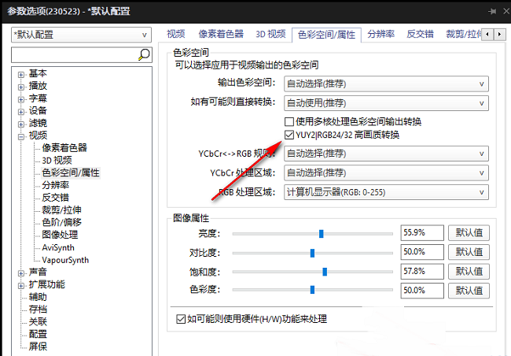Select the 基本 tree label
511x356 pixels.
[x=38, y=73]
